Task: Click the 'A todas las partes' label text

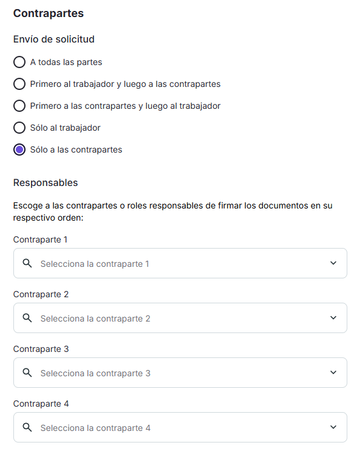Action: click(66, 62)
